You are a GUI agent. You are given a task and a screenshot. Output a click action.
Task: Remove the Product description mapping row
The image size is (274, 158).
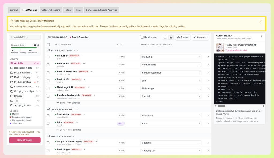[208, 72]
